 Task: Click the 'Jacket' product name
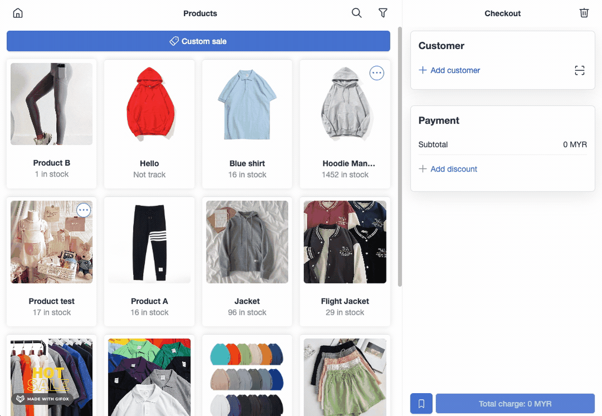(x=247, y=301)
